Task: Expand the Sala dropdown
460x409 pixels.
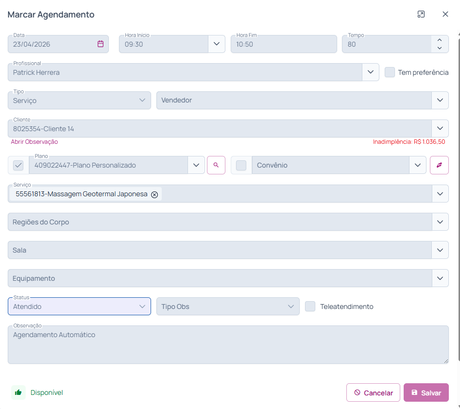Action: point(440,250)
